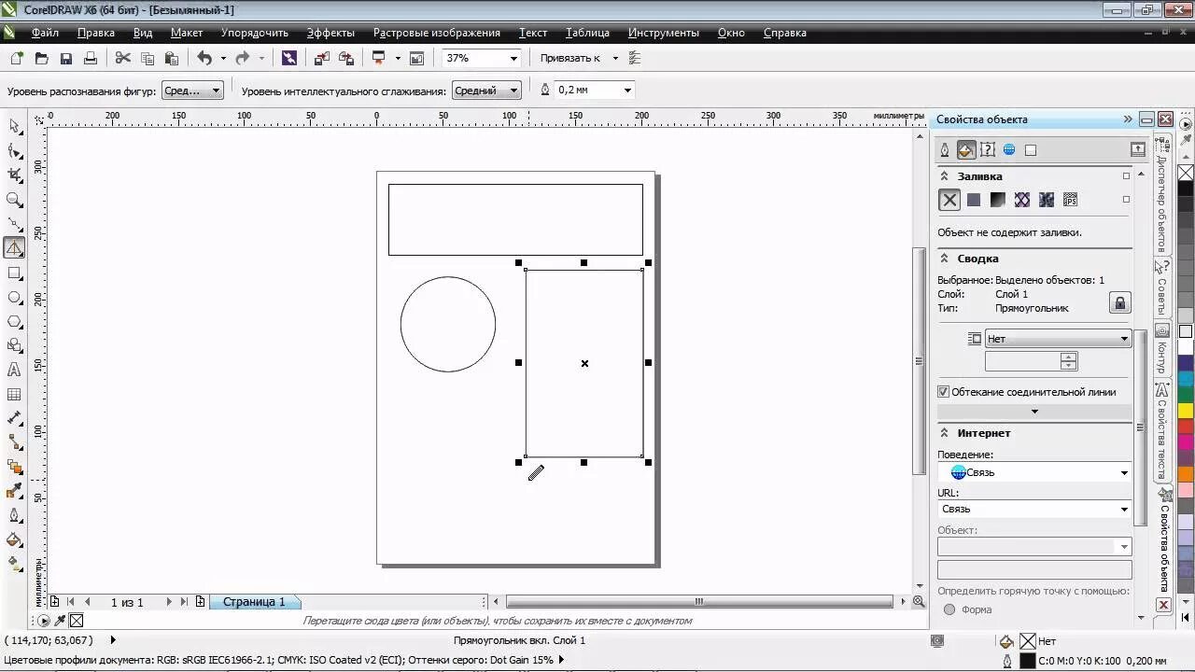Click the orange palette swatch
Viewport: 1195px width, 672px height.
1186,474
